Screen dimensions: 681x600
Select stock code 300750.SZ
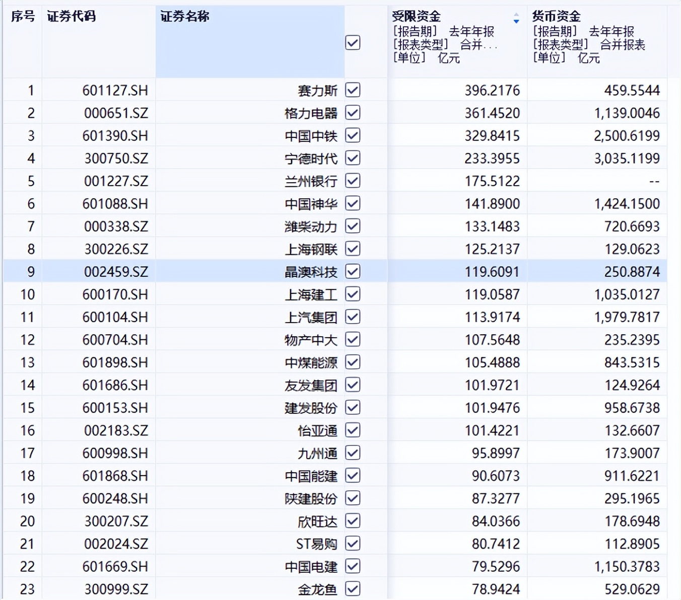(116, 159)
